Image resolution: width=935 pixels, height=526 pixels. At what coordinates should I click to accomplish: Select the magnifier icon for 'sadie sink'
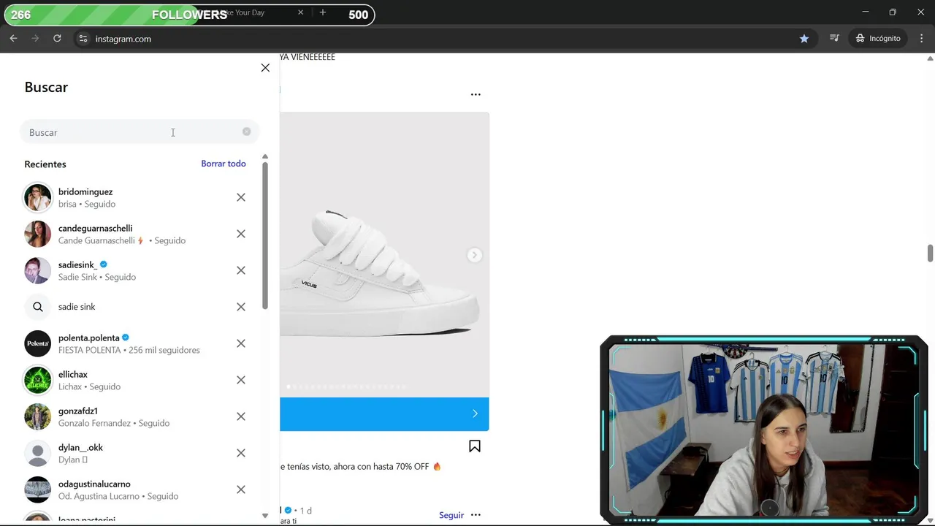38,307
